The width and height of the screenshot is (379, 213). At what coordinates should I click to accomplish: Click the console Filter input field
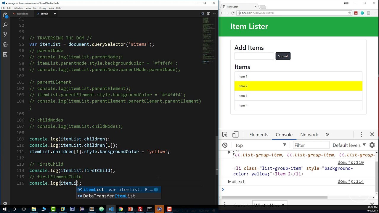coord(311,145)
